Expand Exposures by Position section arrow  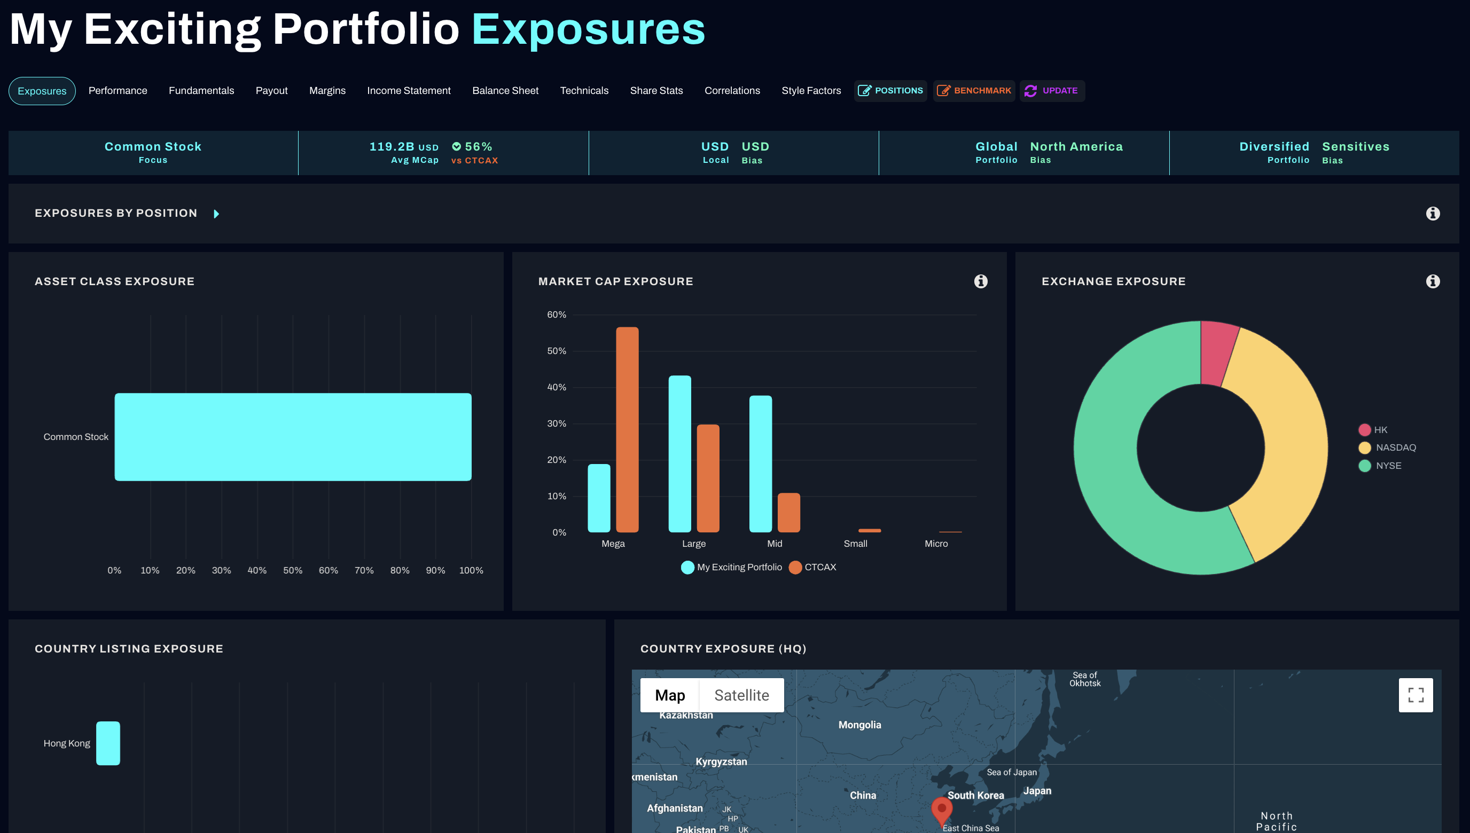click(x=216, y=214)
